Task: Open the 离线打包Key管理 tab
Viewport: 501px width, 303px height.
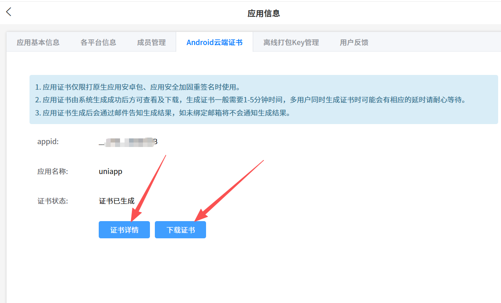Action: coord(291,42)
